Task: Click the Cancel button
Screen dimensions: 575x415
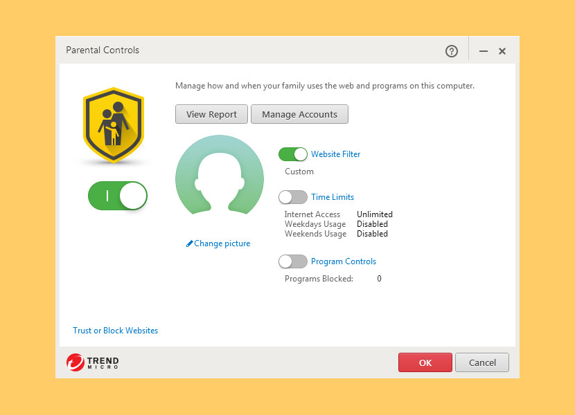Action: pyautogui.click(x=482, y=362)
